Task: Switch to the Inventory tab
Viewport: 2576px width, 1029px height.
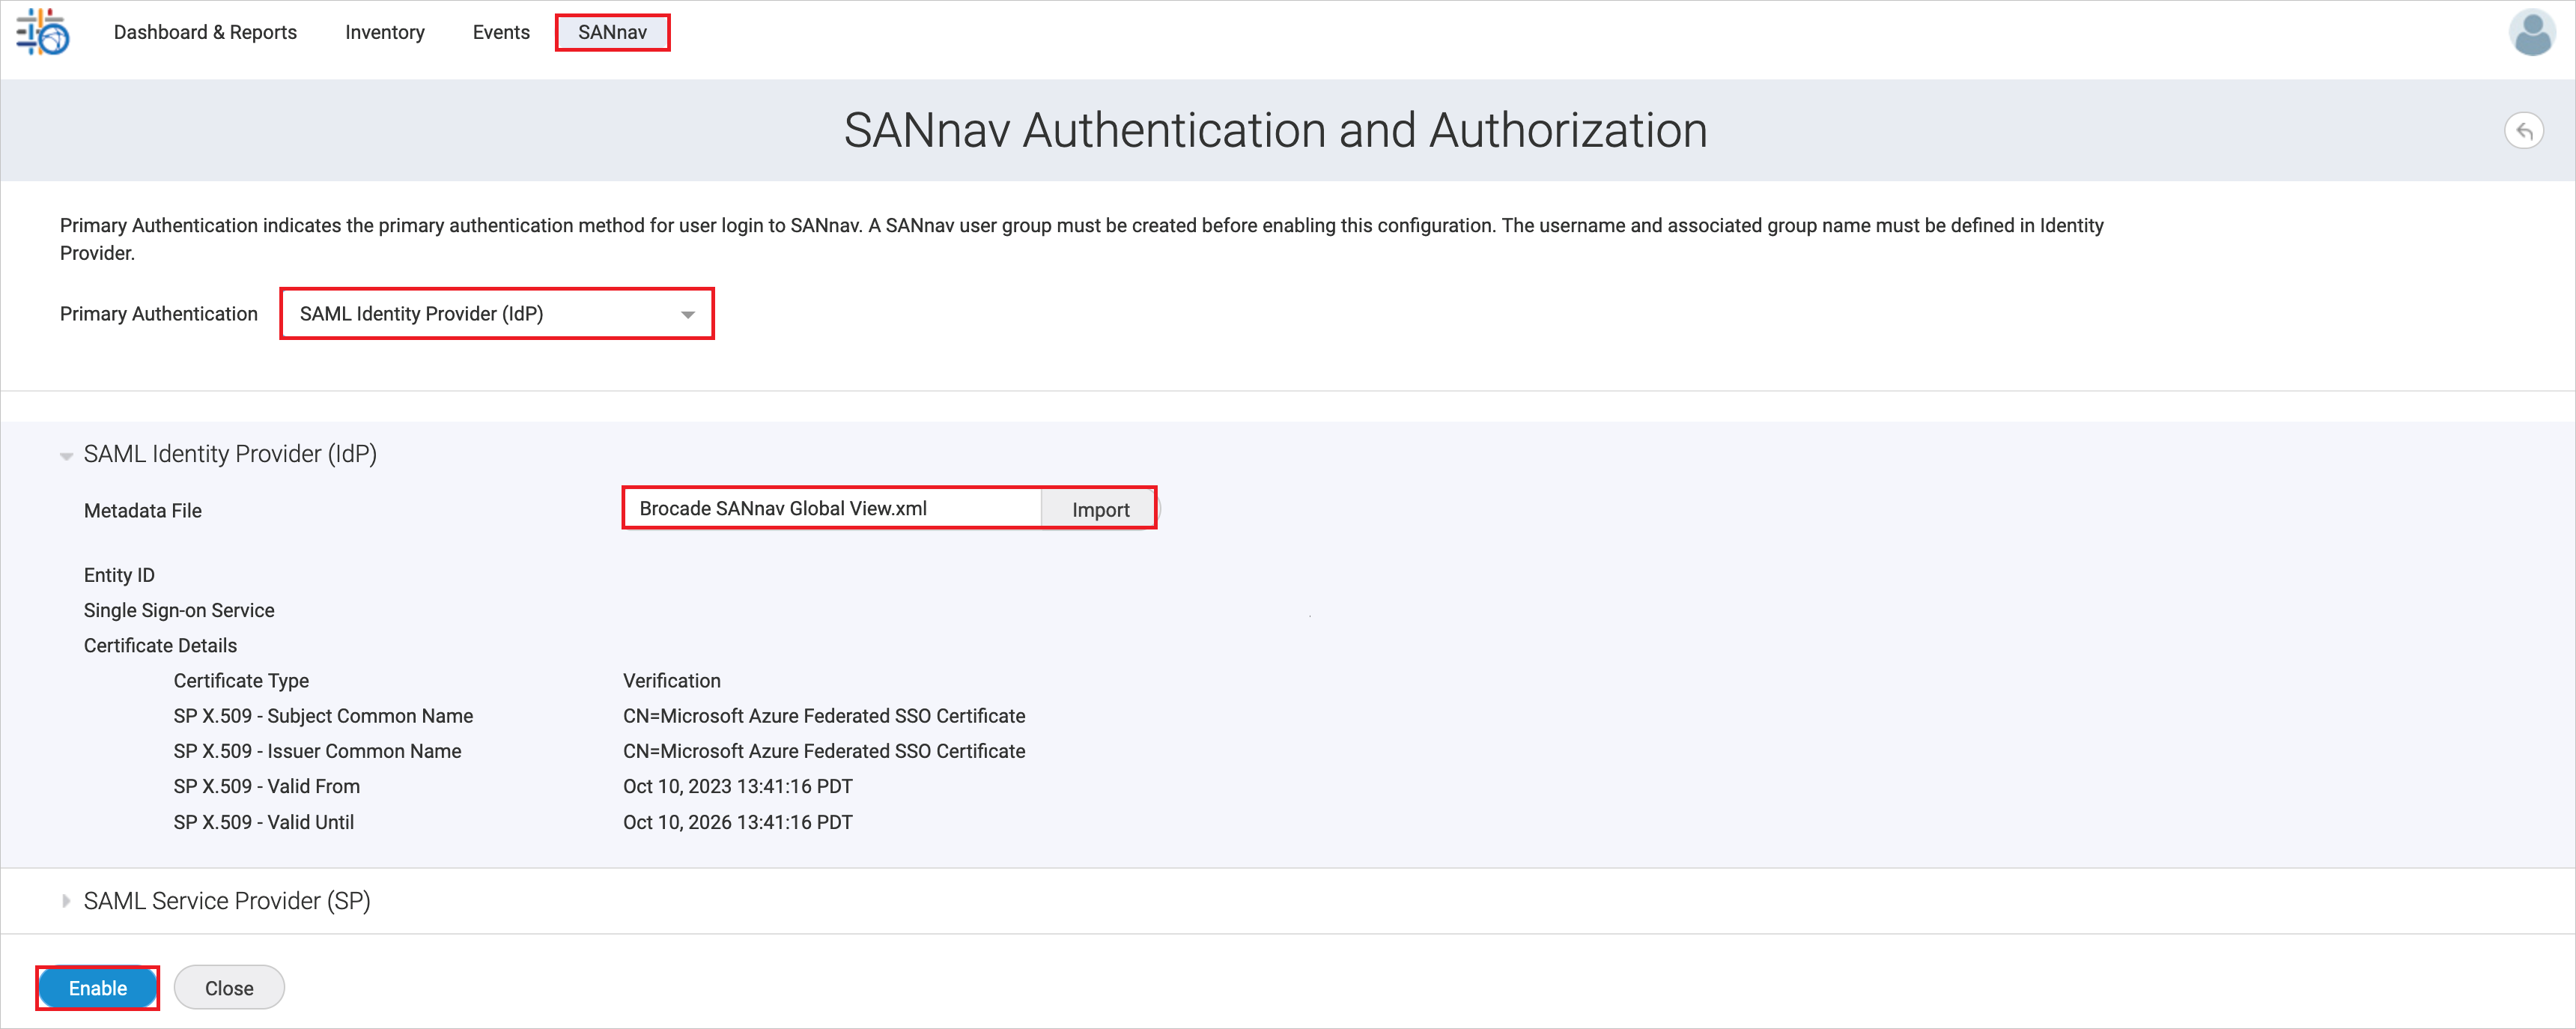Action: click(x=384, y=32)
